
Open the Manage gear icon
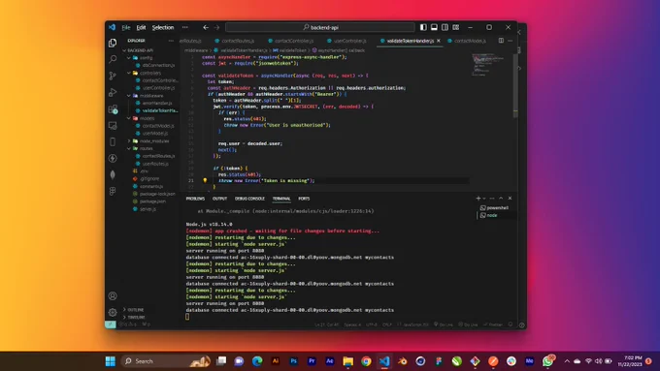click(x=113, y=312)
